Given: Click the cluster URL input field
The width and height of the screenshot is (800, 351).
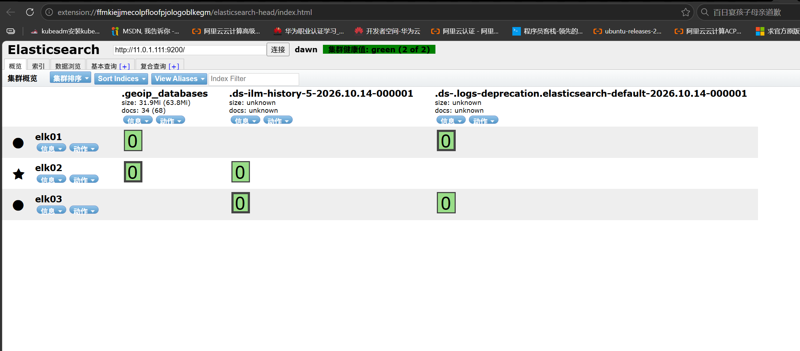Looking at the screenshot, I should coord(190,50).
